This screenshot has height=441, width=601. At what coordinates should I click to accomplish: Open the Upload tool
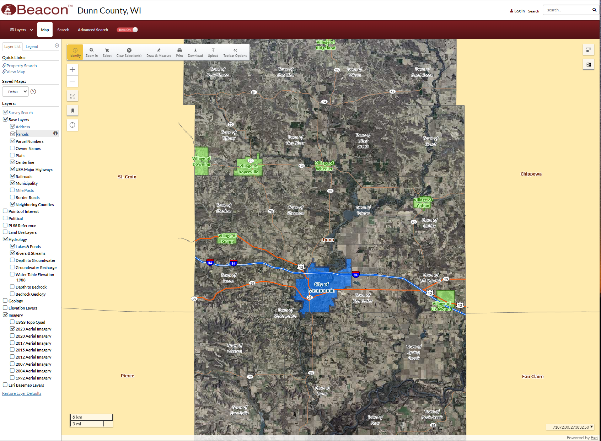[x=213, y=52]
